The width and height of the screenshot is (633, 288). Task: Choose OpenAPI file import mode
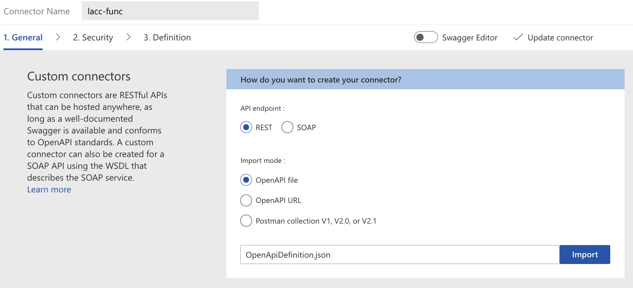[246, 180]
